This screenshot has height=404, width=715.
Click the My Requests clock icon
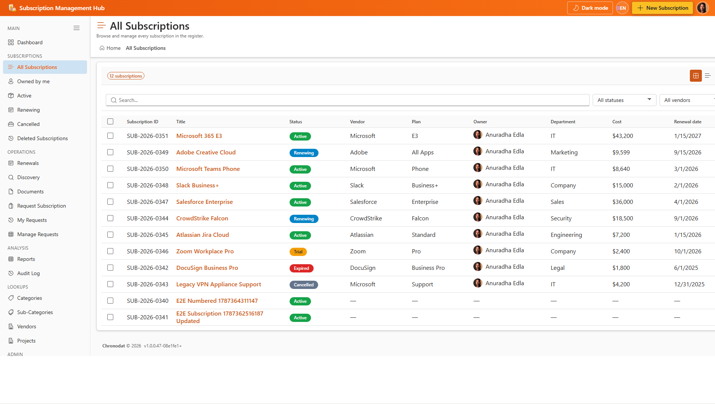[x=11, y=220]
